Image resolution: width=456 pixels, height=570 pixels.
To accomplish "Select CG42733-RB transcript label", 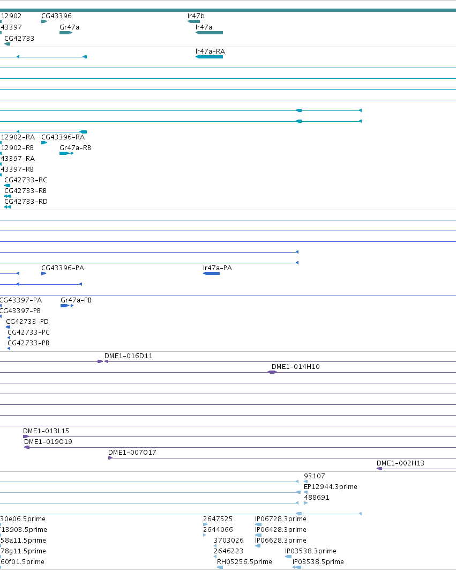I will pos(25,191).
